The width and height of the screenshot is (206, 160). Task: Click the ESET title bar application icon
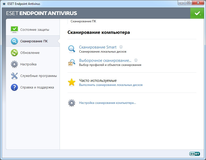click(x=4, y=4)
